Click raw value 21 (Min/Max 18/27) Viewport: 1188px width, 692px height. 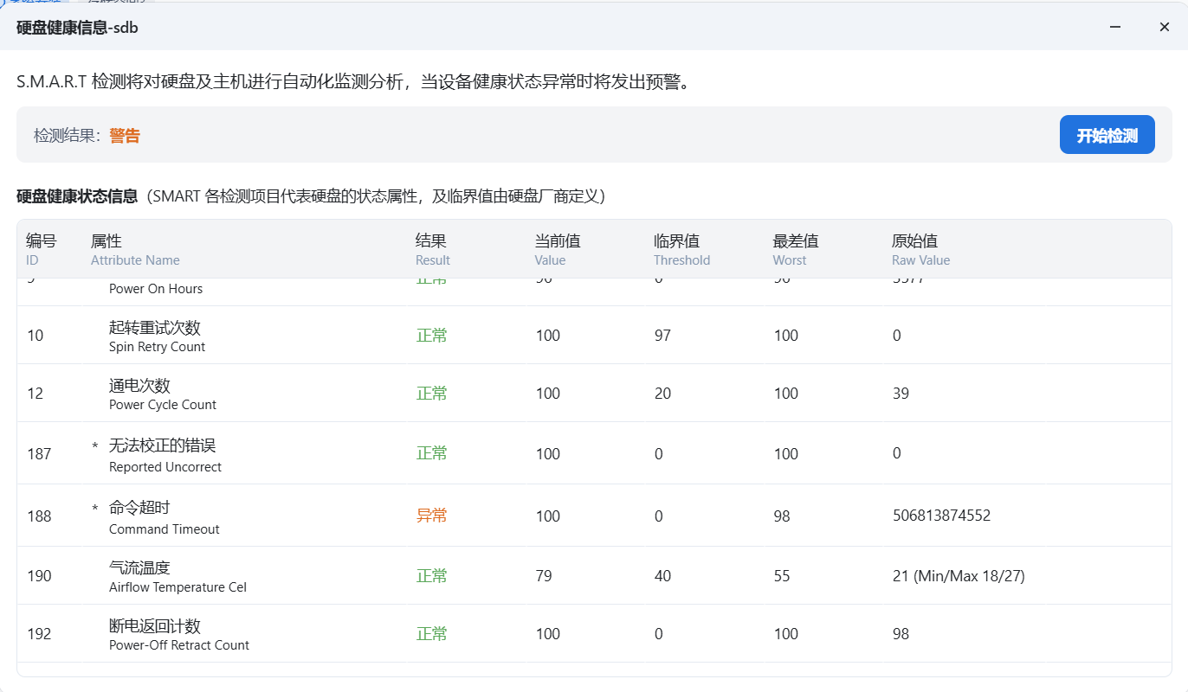coord(959,576)
